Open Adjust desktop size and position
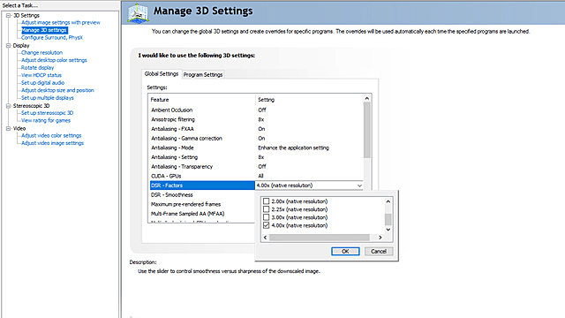 (x=57, y=90)
